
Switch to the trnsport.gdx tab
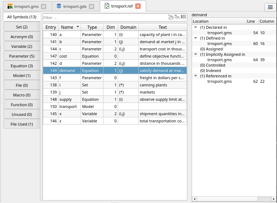[x=74, y=6]
